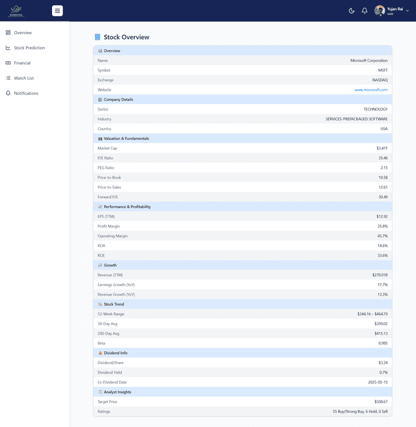Viewport: 416px width, 427px height.
Task: Click Watch List sidebar icon
Action: pyautogui.click(x=8, y=78)
